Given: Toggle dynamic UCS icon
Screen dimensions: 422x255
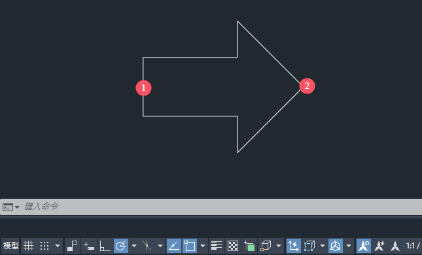Looking at the screenshot, I should pyautogui.click(x=293, y=246).
